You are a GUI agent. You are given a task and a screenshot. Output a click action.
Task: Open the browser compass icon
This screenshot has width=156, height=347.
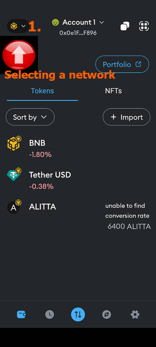[x=107, y=315]
